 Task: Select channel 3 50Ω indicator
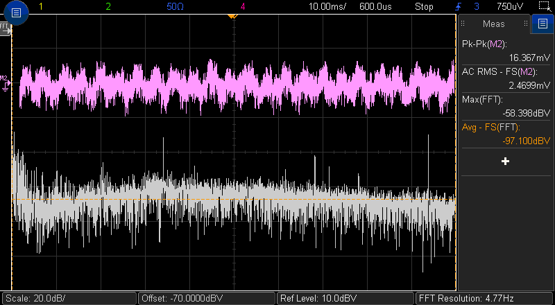click(x=176, y=6)
